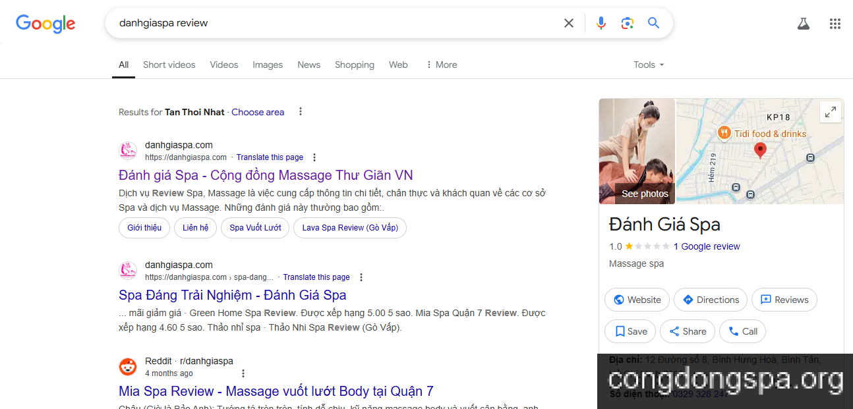Click the Reddit icon on the Mia Spa result
Screen dimensions: 853x409
(128, 366)
